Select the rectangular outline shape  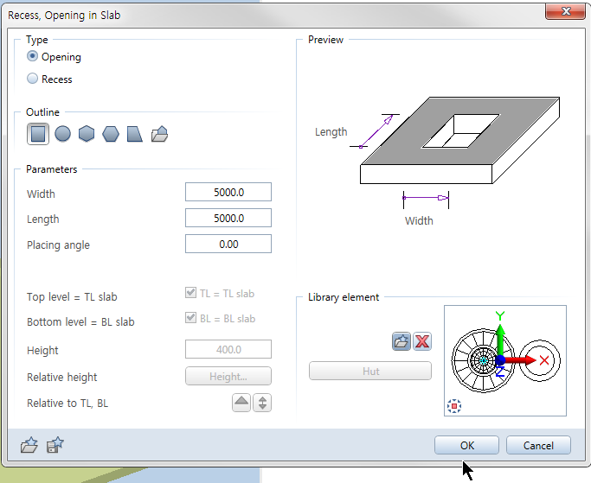(x=38, y=134)
